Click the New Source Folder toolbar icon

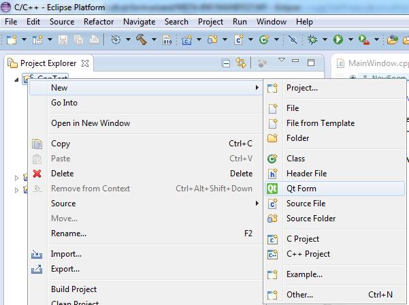212,39
